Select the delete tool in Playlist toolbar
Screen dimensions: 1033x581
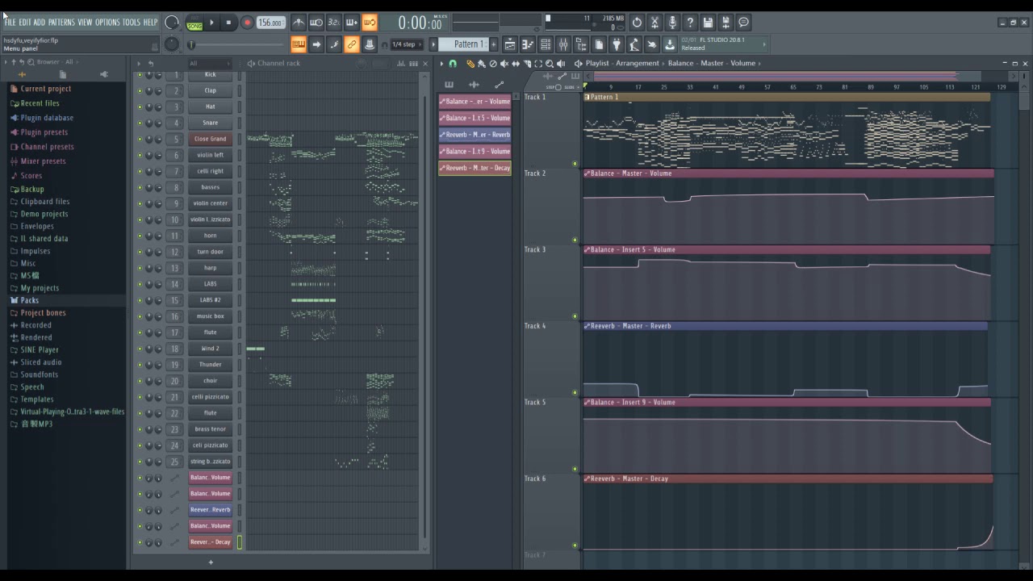tap(493, 64)
